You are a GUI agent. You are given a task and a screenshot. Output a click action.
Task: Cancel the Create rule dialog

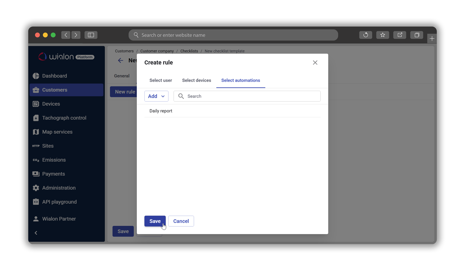pyautogui.click(x=181, y=221)
